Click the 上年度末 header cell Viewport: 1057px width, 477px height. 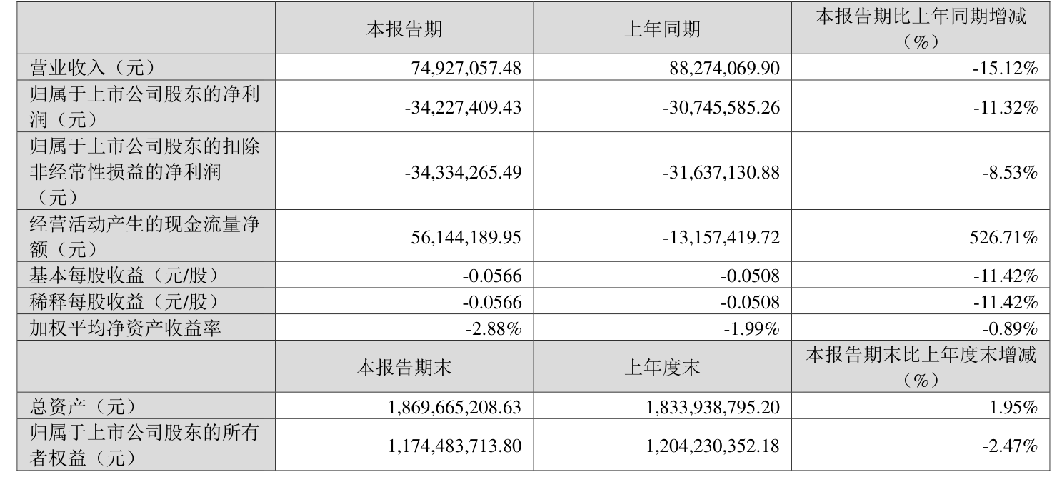click(661, 368)
